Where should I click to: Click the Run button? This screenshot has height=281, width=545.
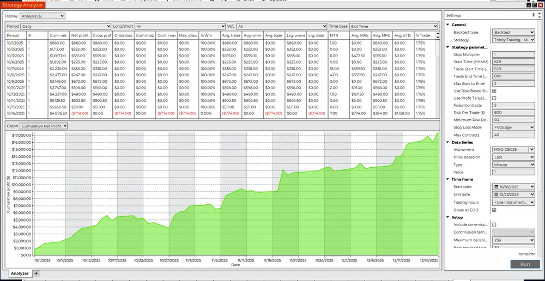(525, 264)
